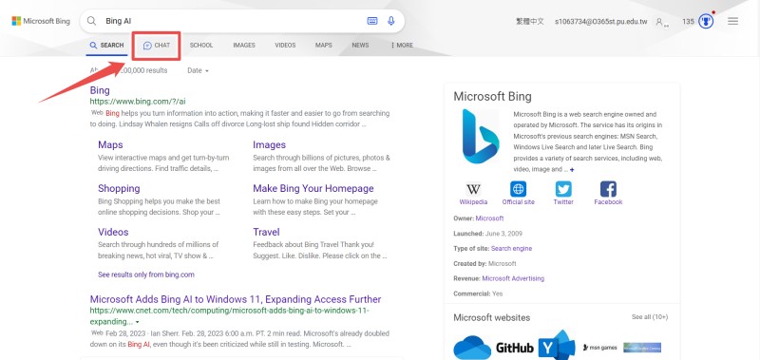
Task: Expand description with the plus icon
Action: [573, 170]
